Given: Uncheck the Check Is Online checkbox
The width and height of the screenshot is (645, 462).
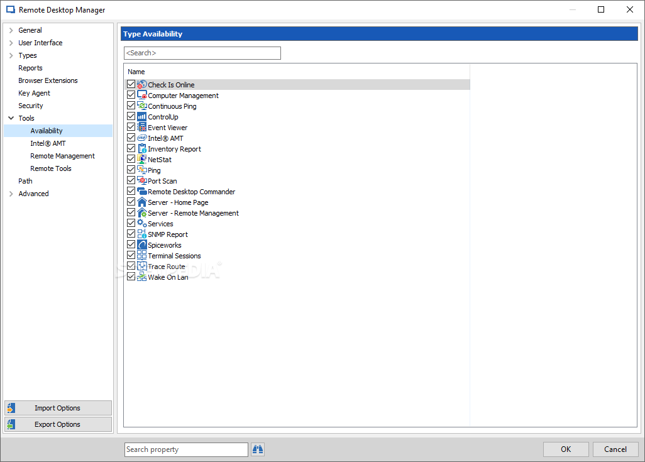Looking at the screenshot, I should pyautogui.click(x=131, y=84).
